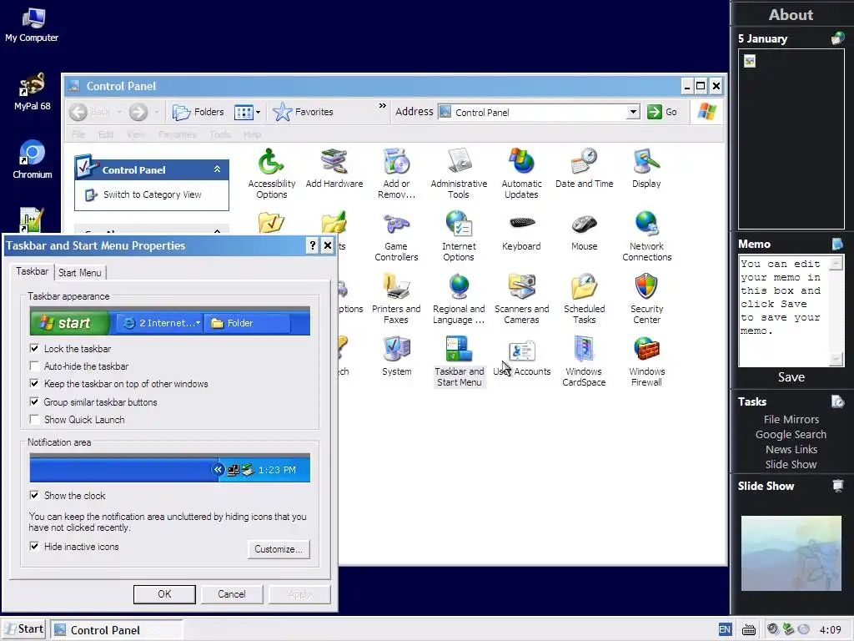The image size is (854, 641).
Task: Open Administrative Tools icon
Action: (x=459, y=174)
